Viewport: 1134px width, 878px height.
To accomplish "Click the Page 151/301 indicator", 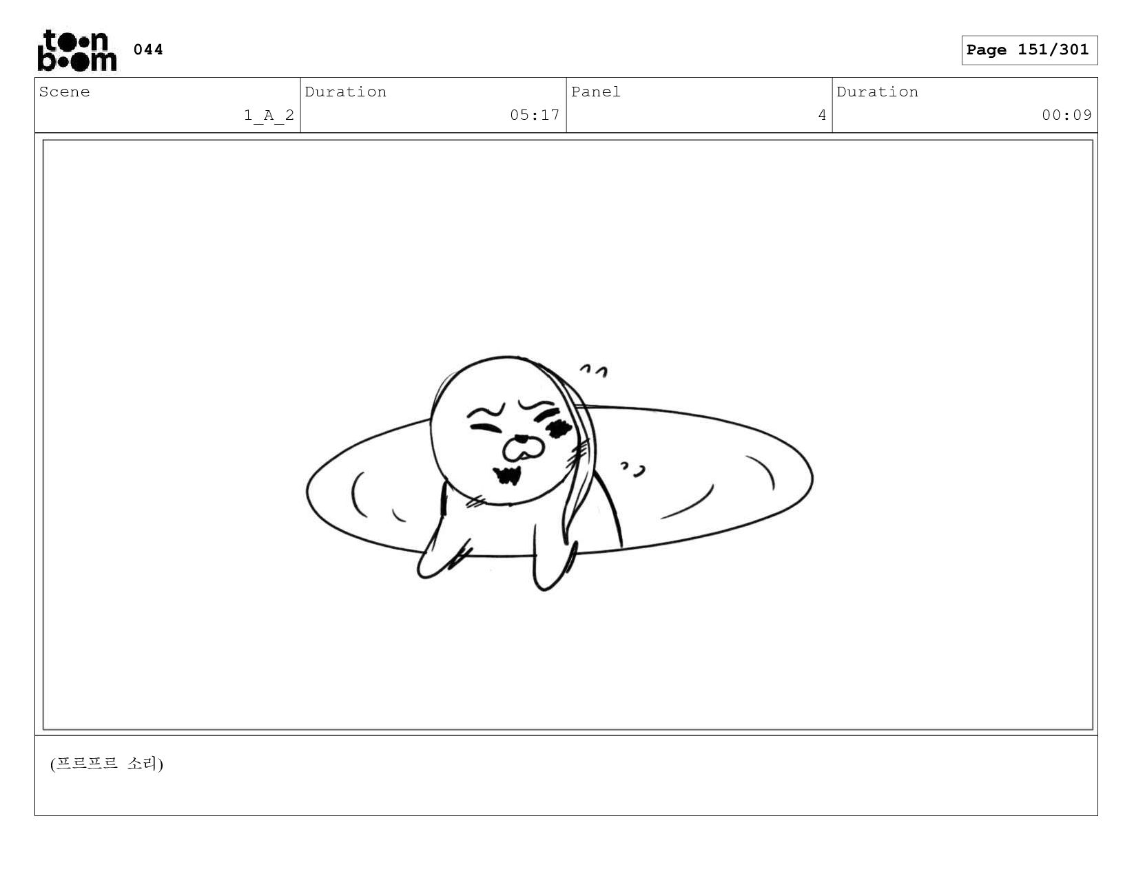I will click(1029, 50).
